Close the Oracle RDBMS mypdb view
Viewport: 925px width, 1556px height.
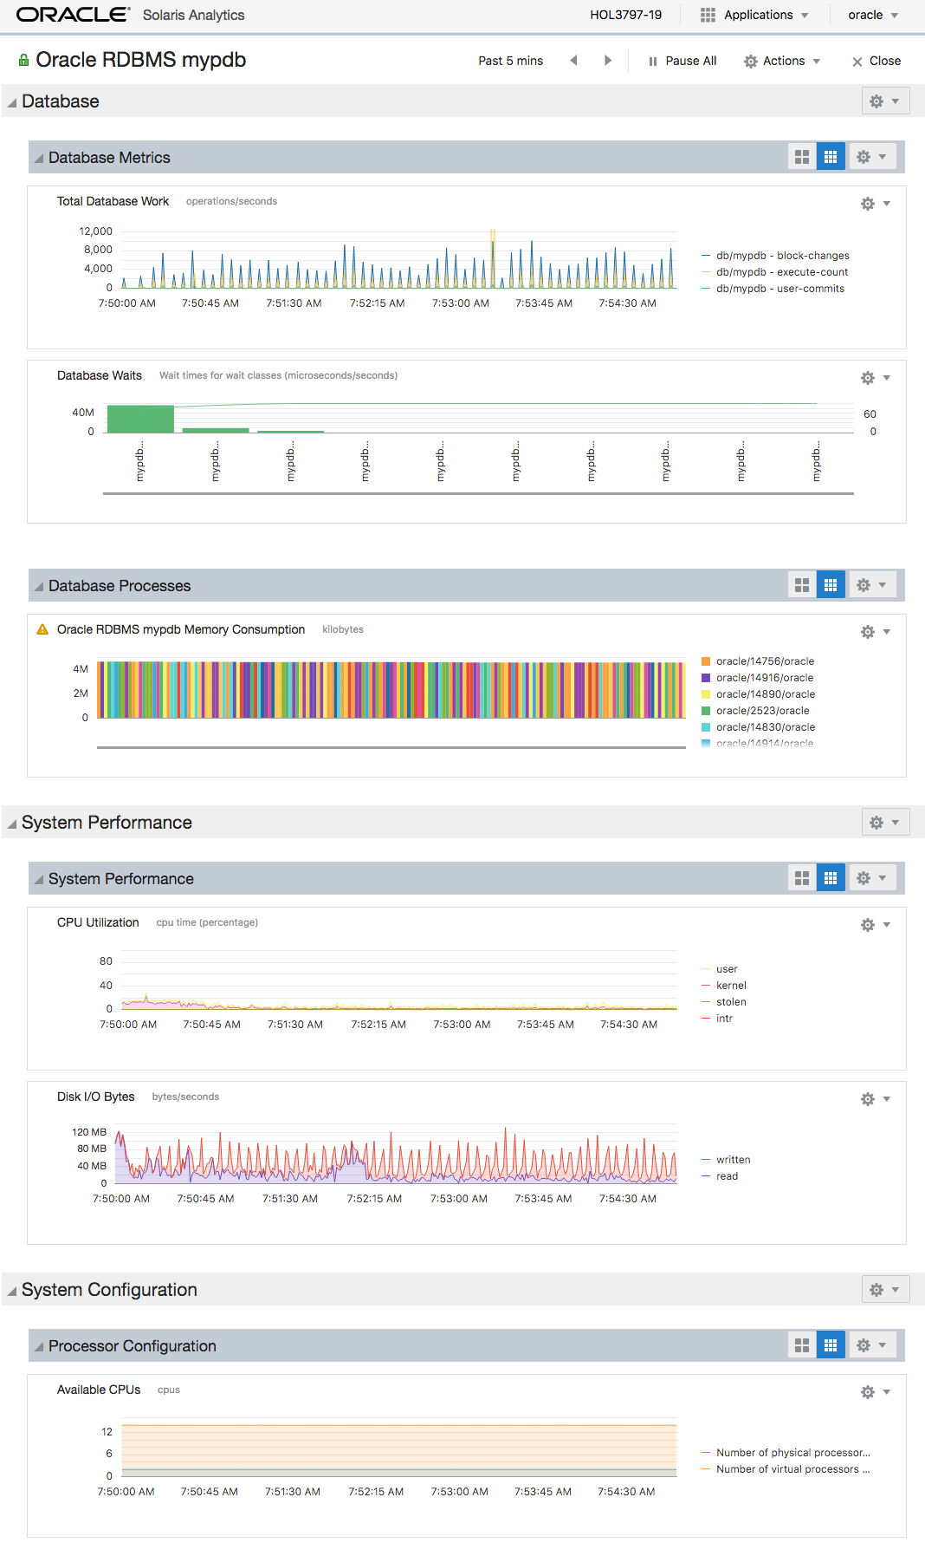point(876,61)
